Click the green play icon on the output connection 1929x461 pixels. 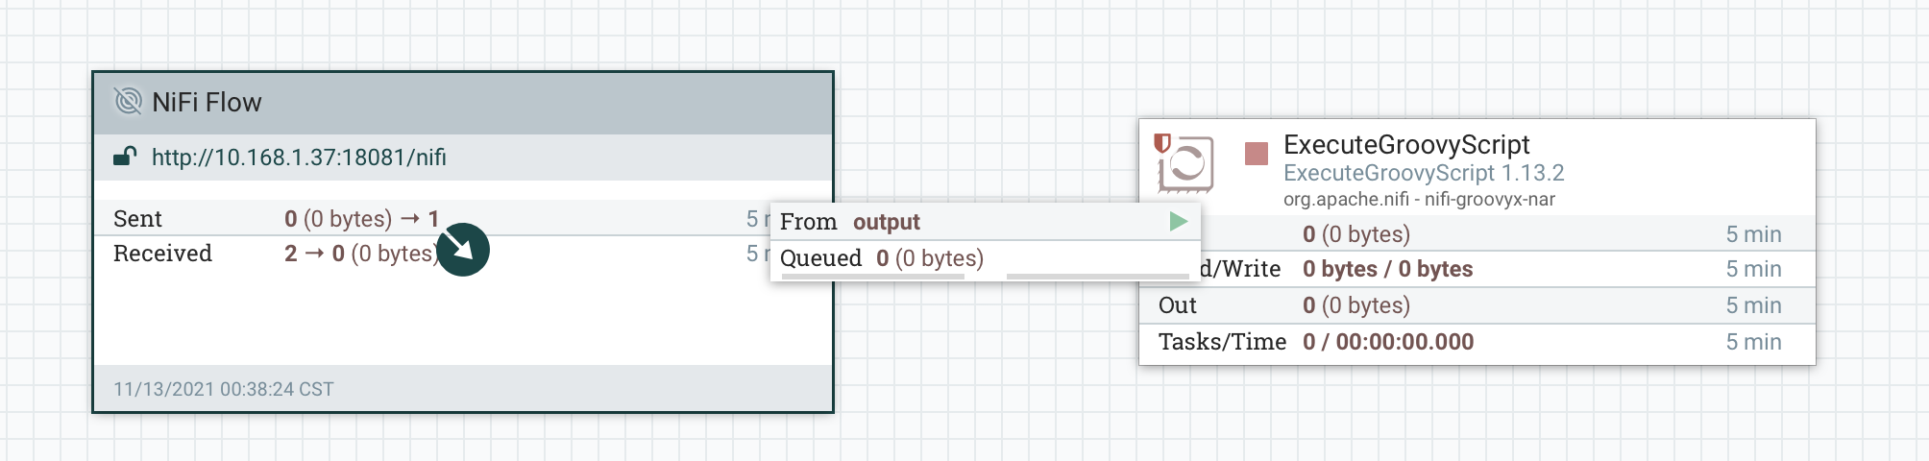pyautogui.click(x=1179, y=222)
